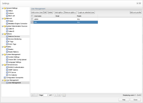This screenshot has width=143, height=103.
Task: Open FTP Server settings
Action: pos(12,72)
